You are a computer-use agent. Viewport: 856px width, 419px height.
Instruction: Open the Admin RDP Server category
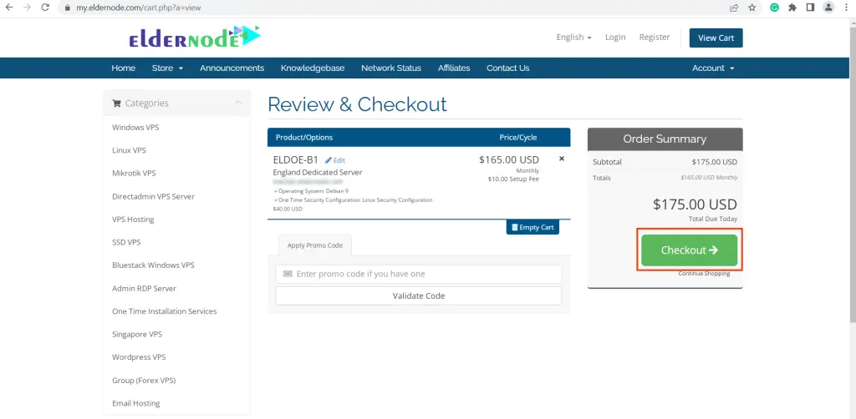pyautogui.click(x=144, y=288)
